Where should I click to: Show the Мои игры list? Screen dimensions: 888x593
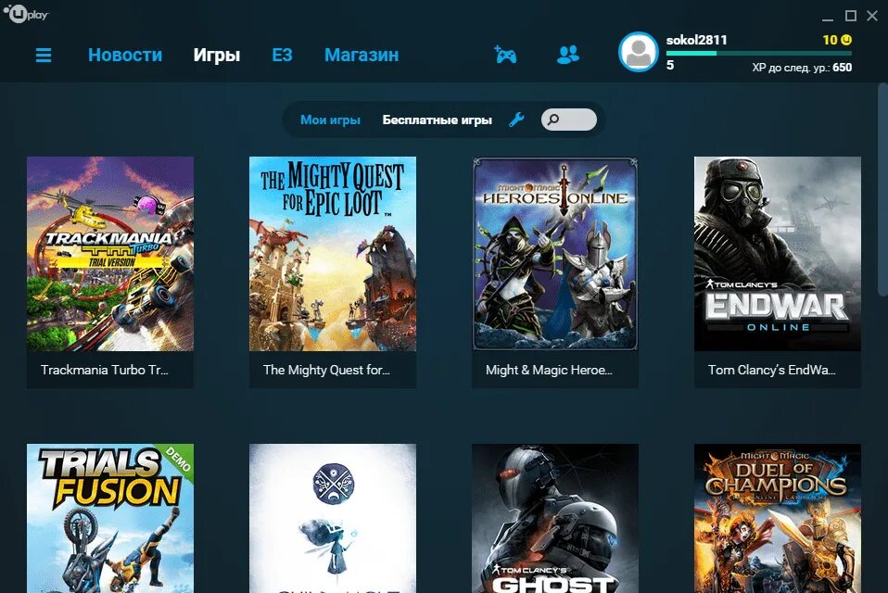pos(330,120)
